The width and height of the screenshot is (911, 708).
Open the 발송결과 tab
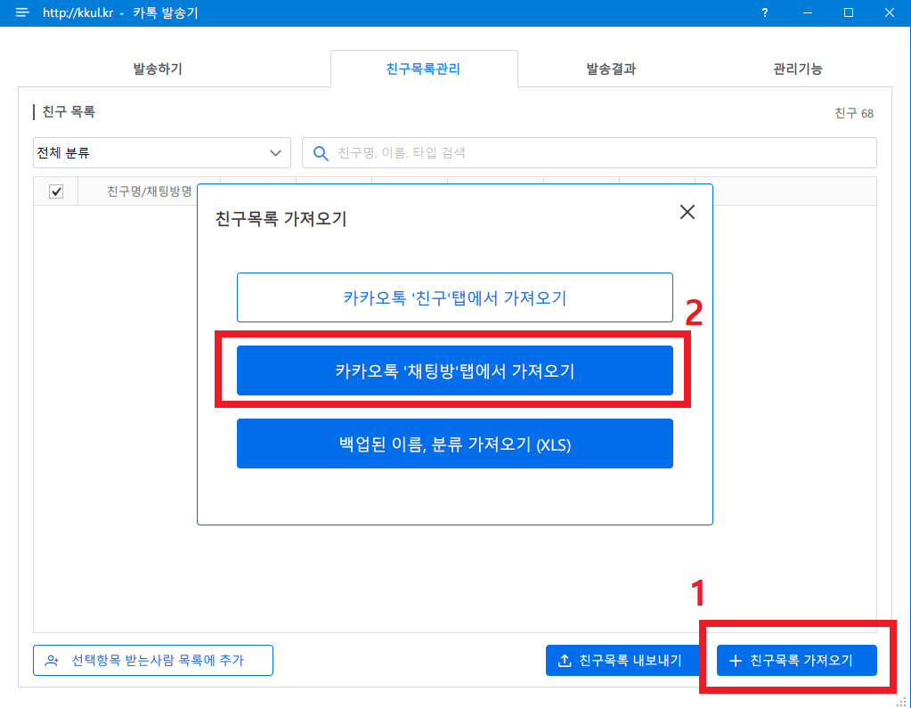(611, 69)
